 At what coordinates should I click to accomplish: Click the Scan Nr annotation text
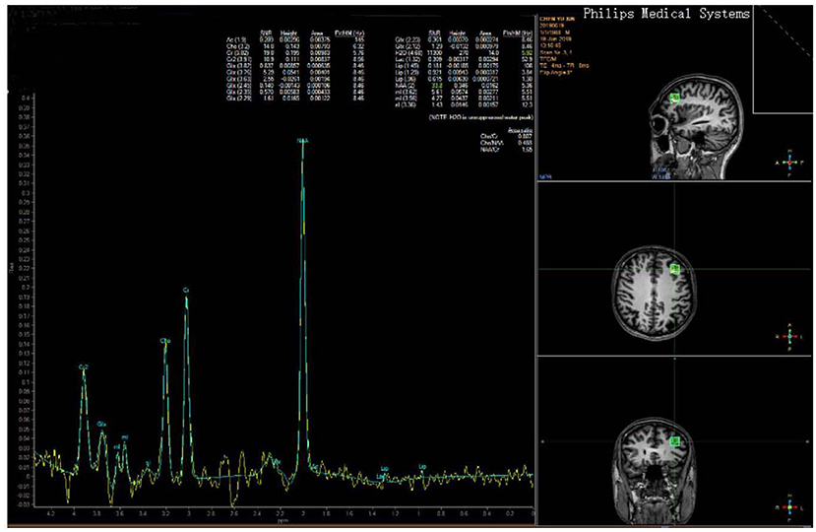pyautogui.click(x=556, y=52)
